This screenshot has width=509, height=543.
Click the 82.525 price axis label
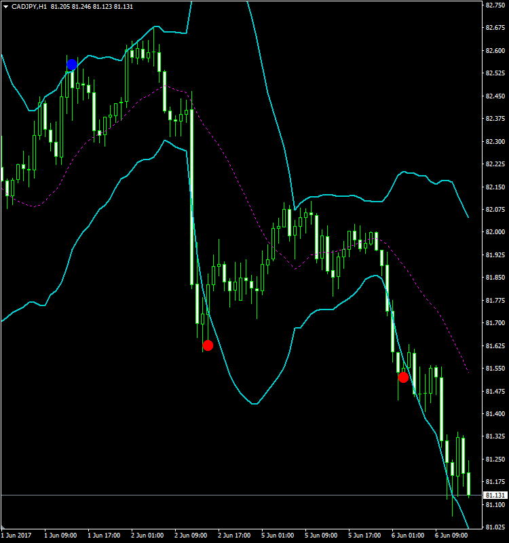click(495, 73)
